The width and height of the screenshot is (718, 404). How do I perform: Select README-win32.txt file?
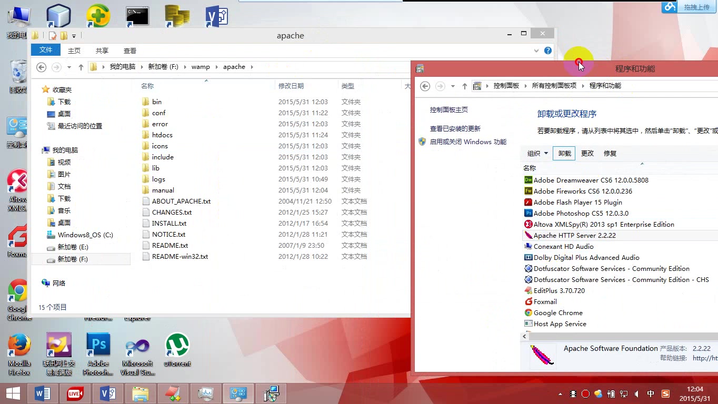[x=179, y=256]
